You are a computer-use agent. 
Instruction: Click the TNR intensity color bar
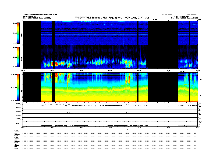(18, 87)
